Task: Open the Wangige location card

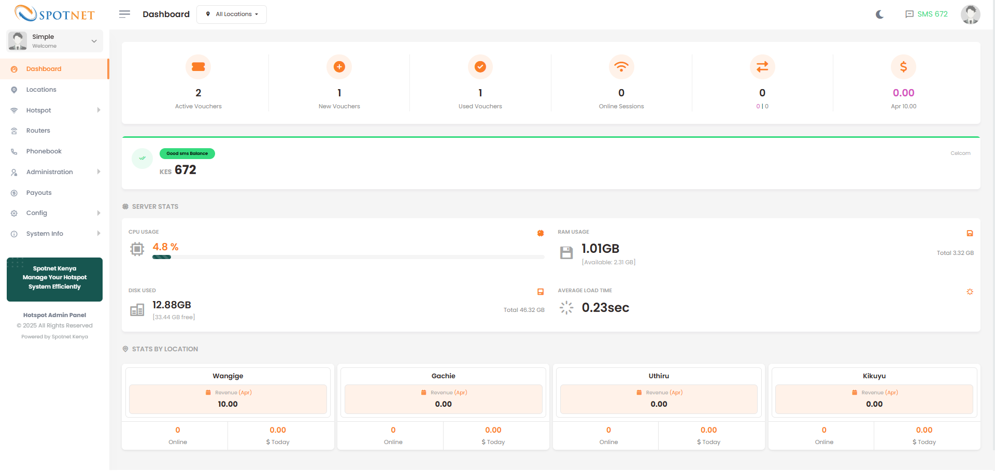Action: 228,376
